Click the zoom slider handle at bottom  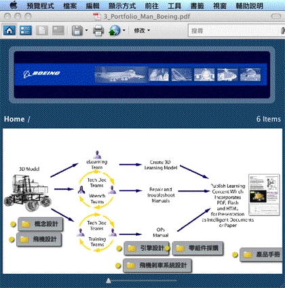pos(109,281)
